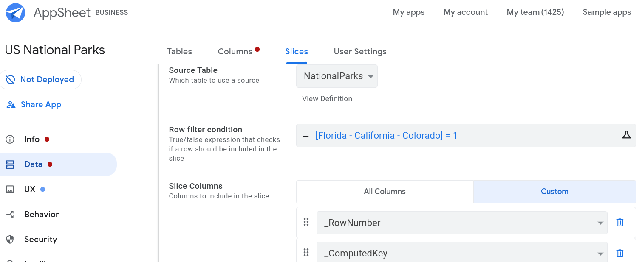Click the Behavior sidebar icon
The width and height of the screenshot is (642, 262).
click(10, 214)
